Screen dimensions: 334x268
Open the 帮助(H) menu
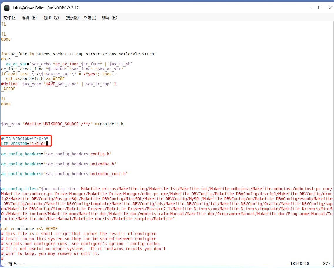109,18
